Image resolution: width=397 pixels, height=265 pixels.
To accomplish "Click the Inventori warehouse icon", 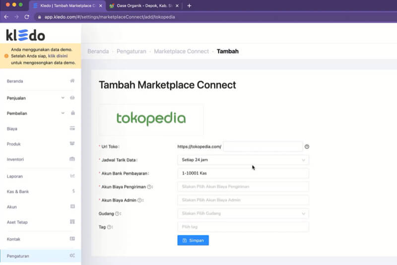I will click(x=72, y=159).
